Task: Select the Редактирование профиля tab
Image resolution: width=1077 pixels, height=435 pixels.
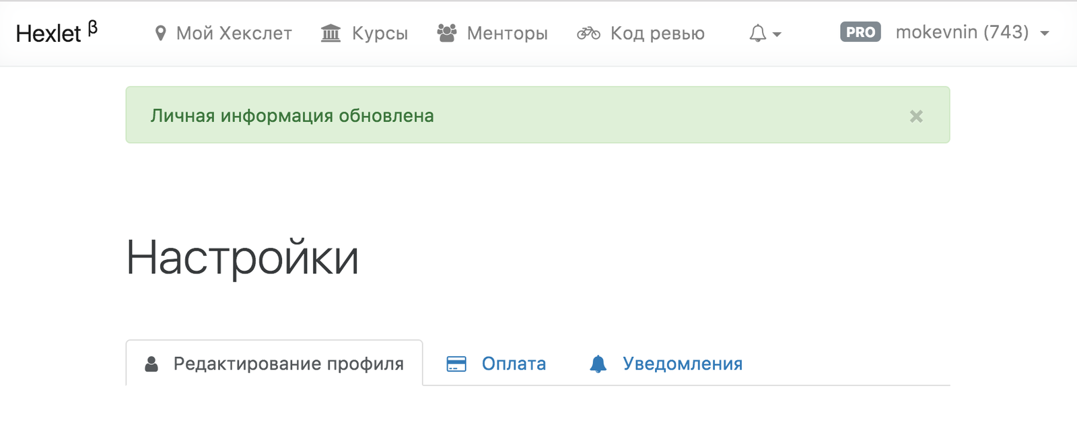Action: click(288, 364)
